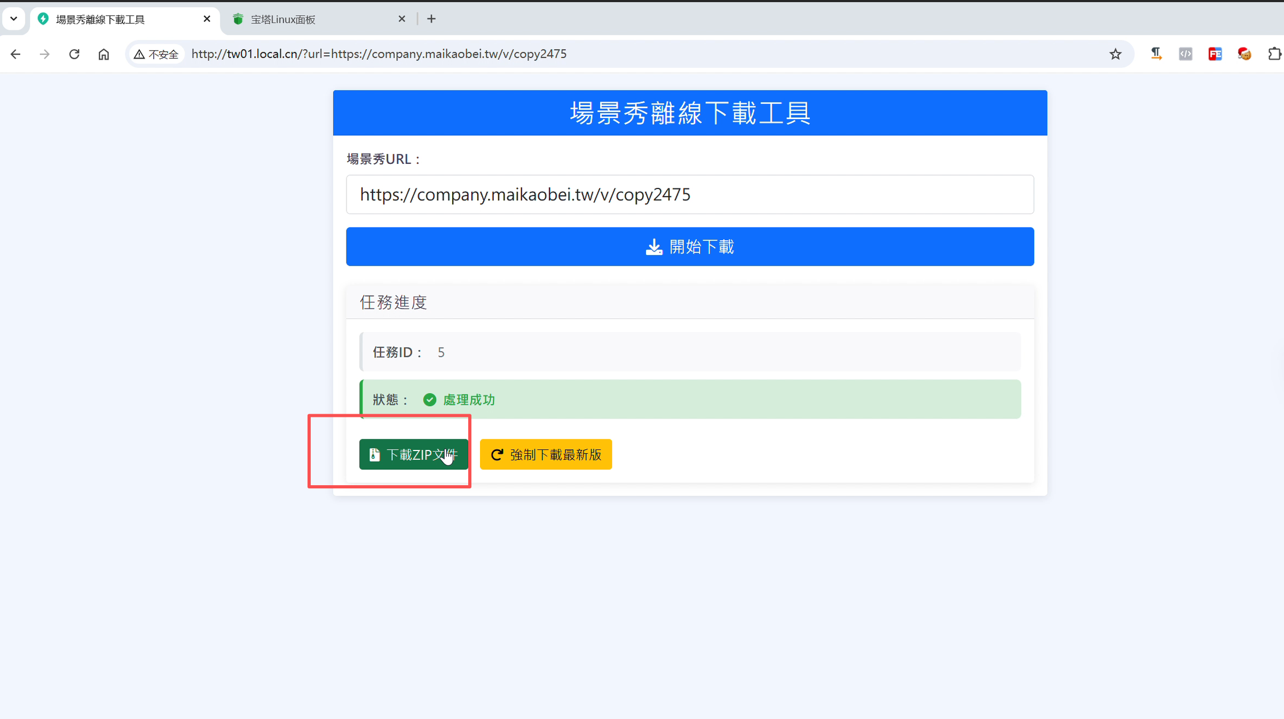Open the paragraph-arrow translation extension
1284x719 pixels.
pyautogui.click(x=1156, y=54)
